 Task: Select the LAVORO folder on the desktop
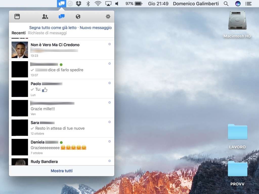point(237,132)
